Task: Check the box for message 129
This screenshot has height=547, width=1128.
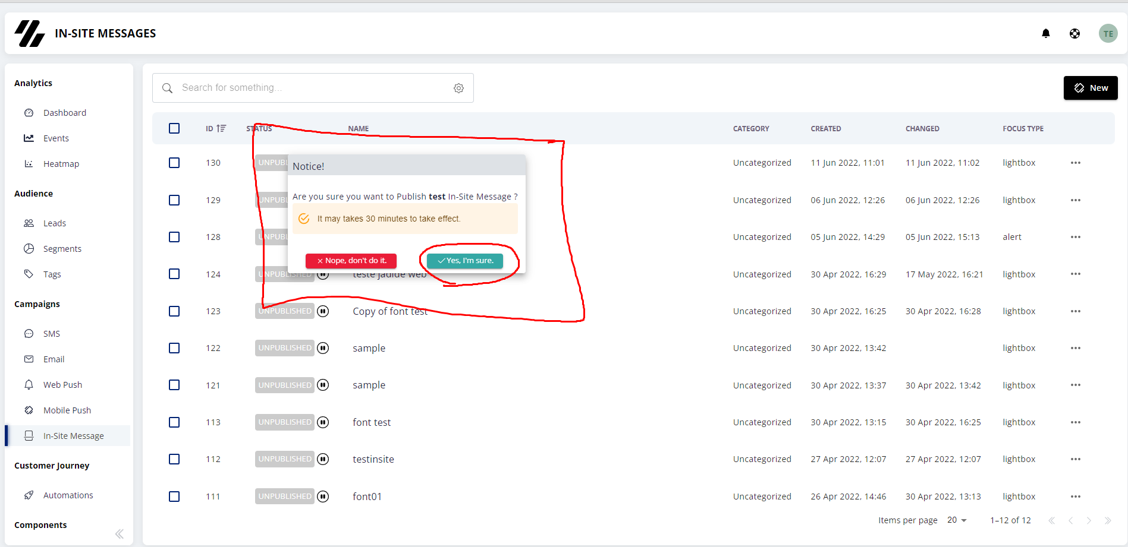Action: click(x=174, y=200)
